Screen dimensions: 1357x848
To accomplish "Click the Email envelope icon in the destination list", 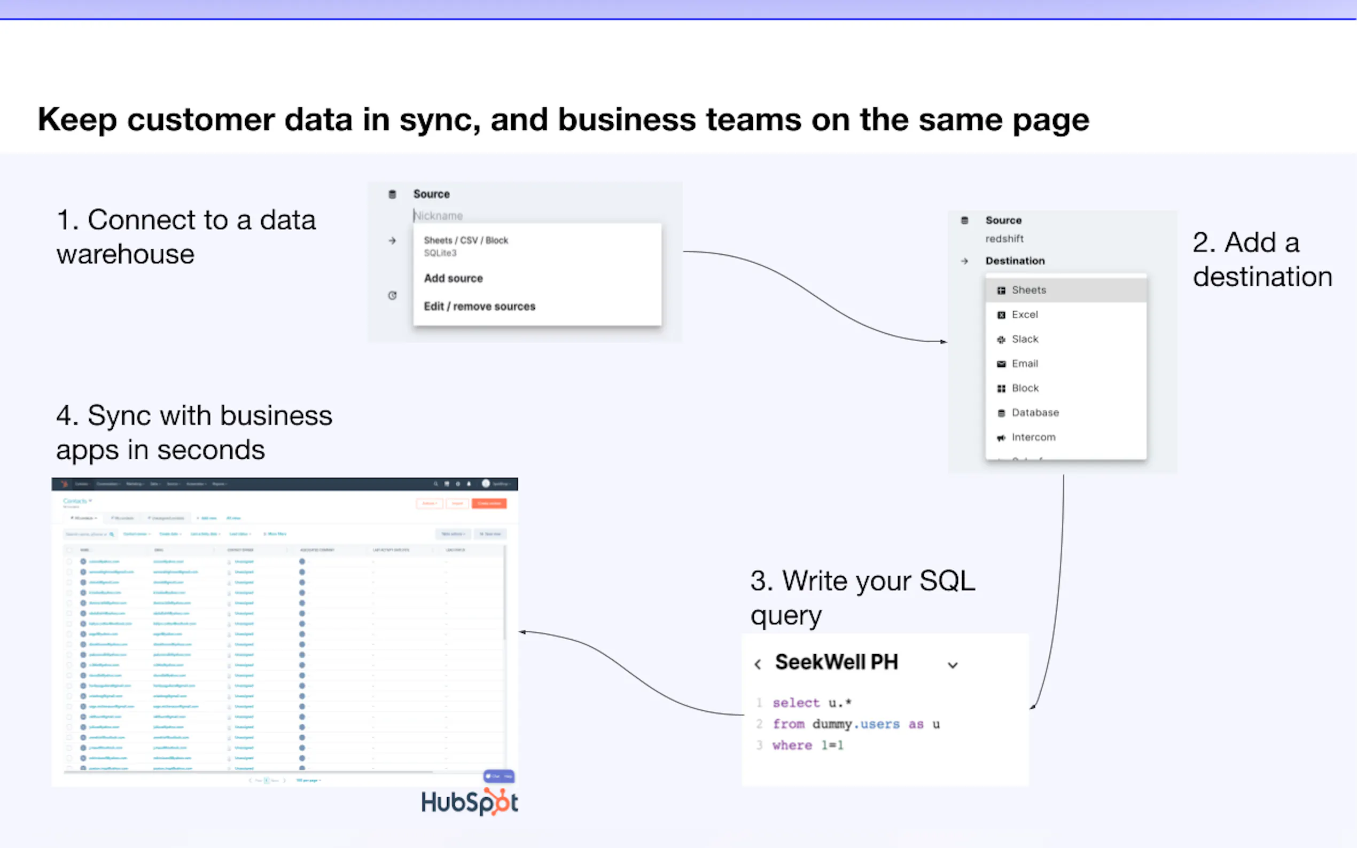I will 1001,364.
